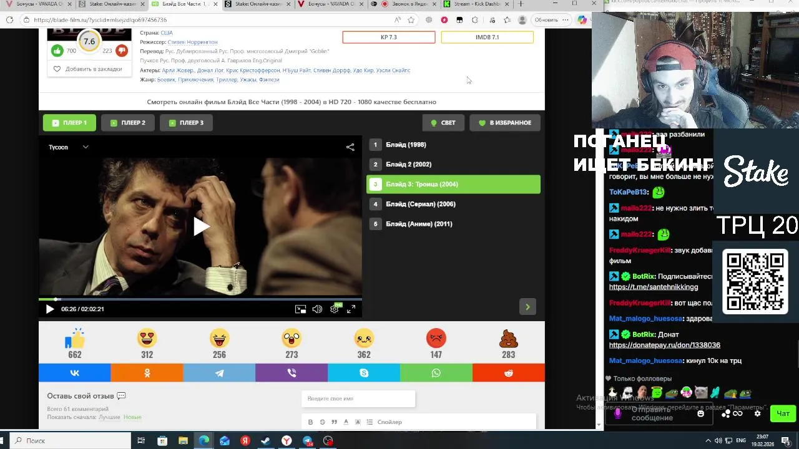This screenshot has width=799, height=449.
Task: Start video with center play button
Action: point(200,226)
